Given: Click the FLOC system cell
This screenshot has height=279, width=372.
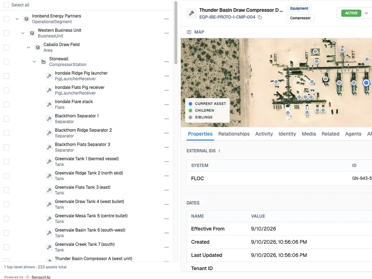Looking at the screenshot, I should (197, 178).
